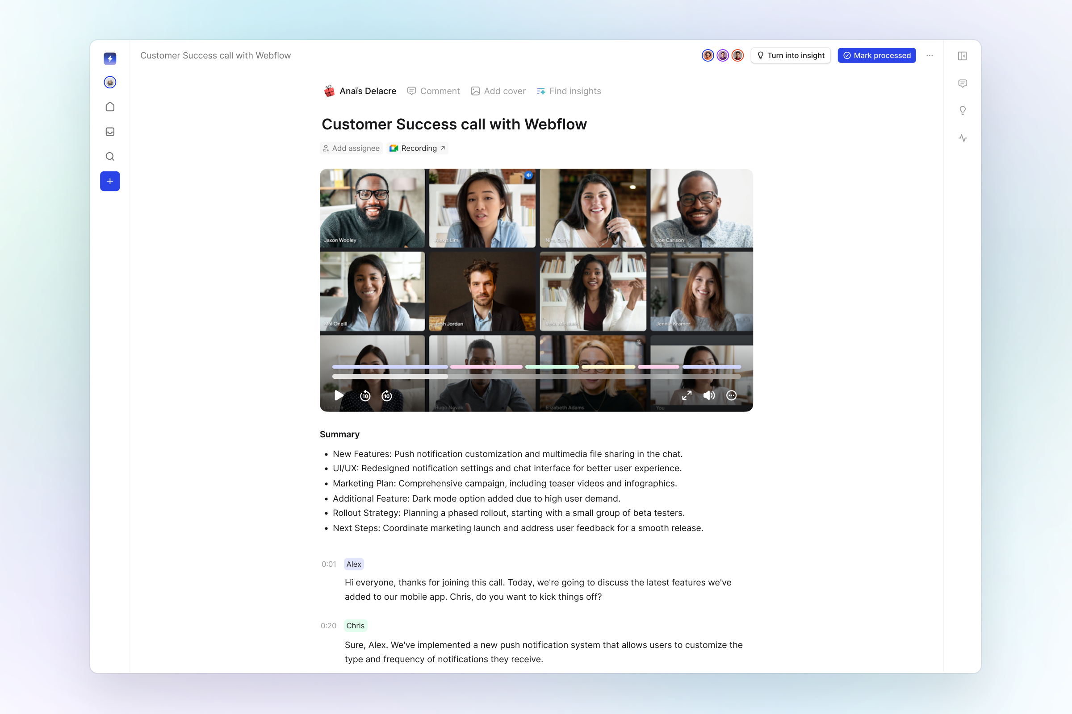
Task: Click Alex's transcript paragraph
Action: [538, 589]
